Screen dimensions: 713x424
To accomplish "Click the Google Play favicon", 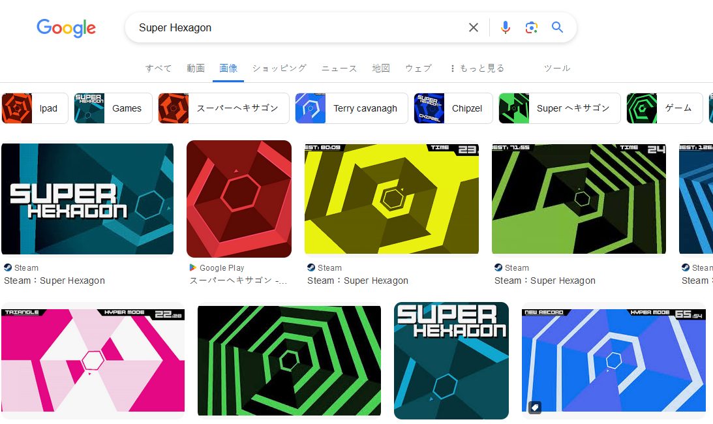I will [x=193, y=267].
